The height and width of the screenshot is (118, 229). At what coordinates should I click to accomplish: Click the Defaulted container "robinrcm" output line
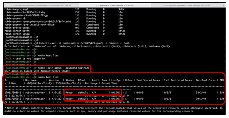point(87,46)
